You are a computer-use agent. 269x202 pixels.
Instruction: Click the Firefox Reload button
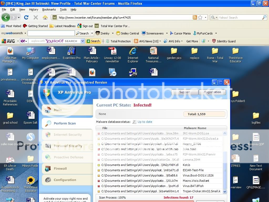coord(26,18)
